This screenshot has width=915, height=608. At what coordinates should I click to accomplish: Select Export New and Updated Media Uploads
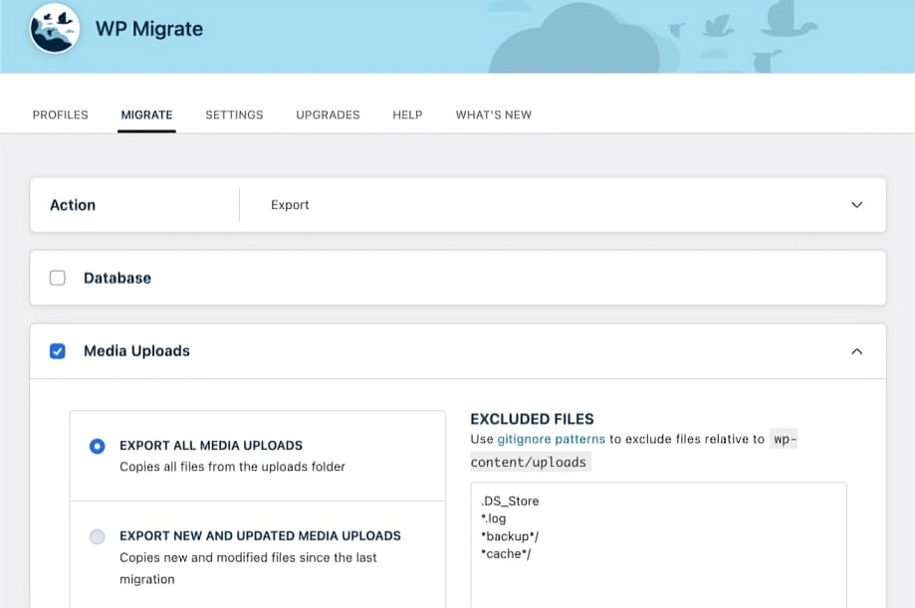click(x=98, y=537)
